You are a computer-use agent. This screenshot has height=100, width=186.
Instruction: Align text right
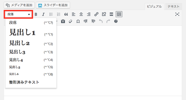pyautogui.click(x=89, y=14)
